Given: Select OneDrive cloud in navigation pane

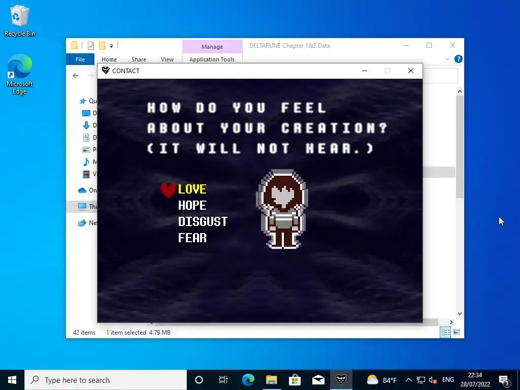Looking at the screenshot, I should point(82,190).
